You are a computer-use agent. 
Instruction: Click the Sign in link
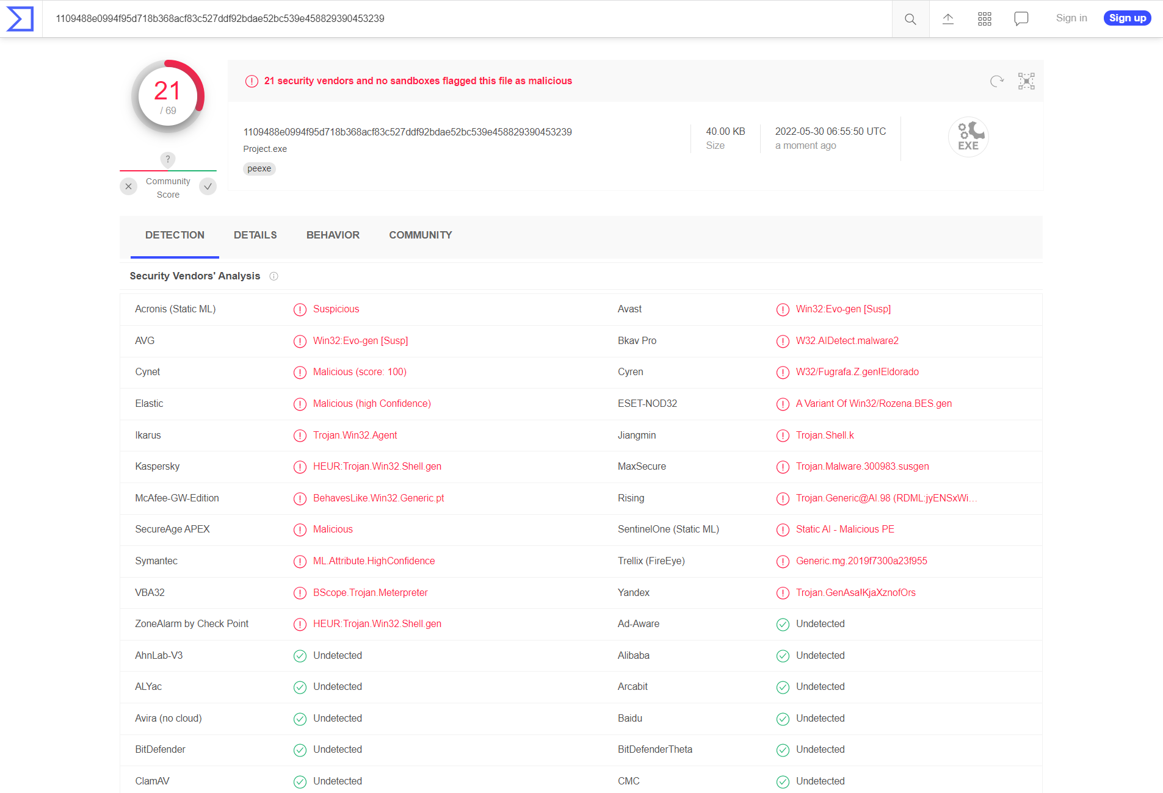pyautogui.click(x=1071, y=18)
